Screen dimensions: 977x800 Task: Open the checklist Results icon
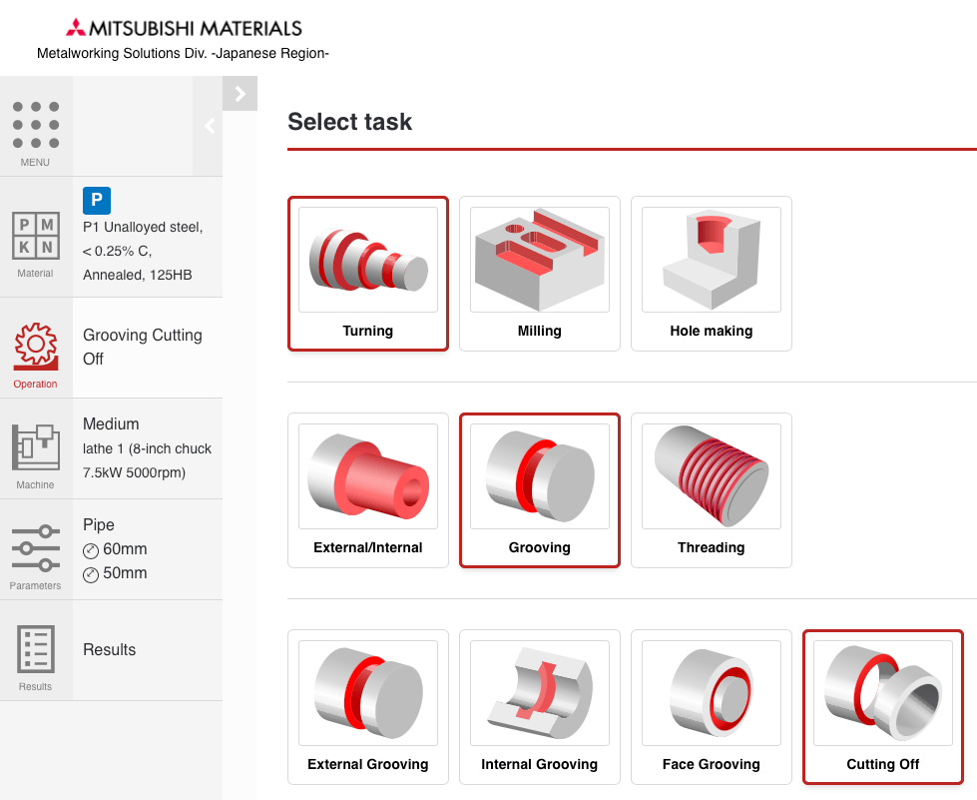[36, 650]
